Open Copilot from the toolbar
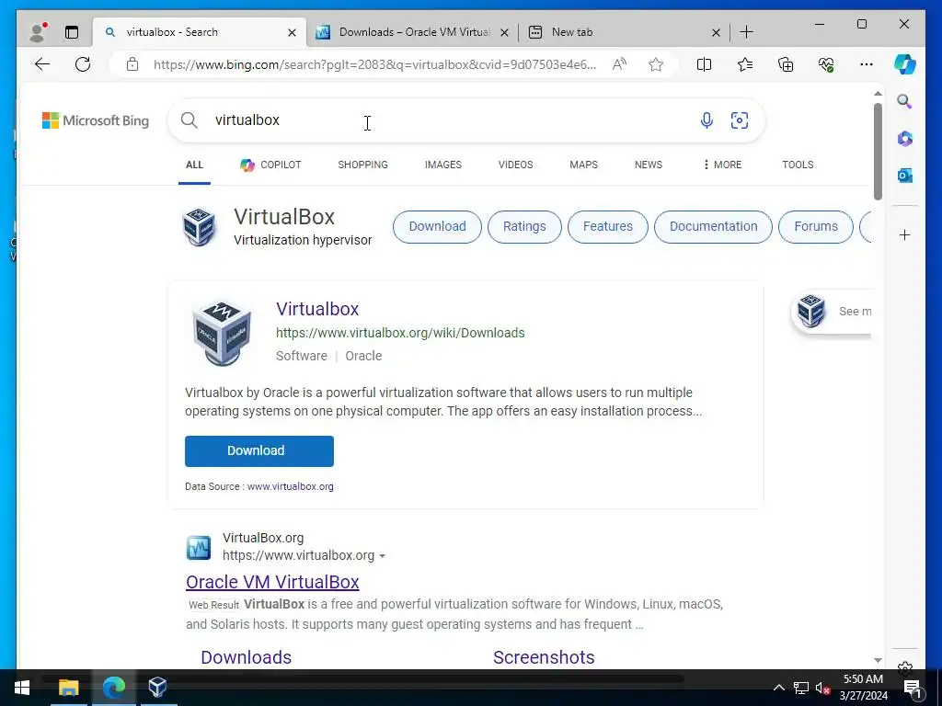 905,64
